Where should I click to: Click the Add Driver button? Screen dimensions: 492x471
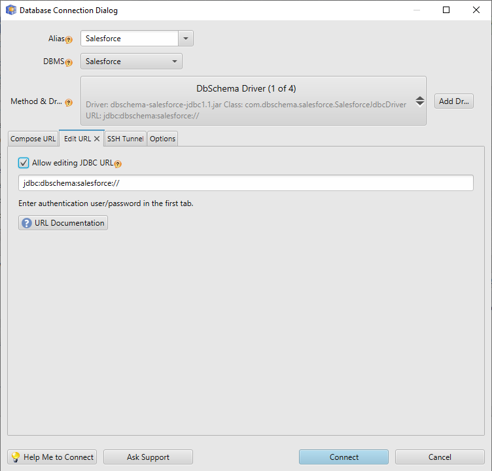click(x=453, y=101)
